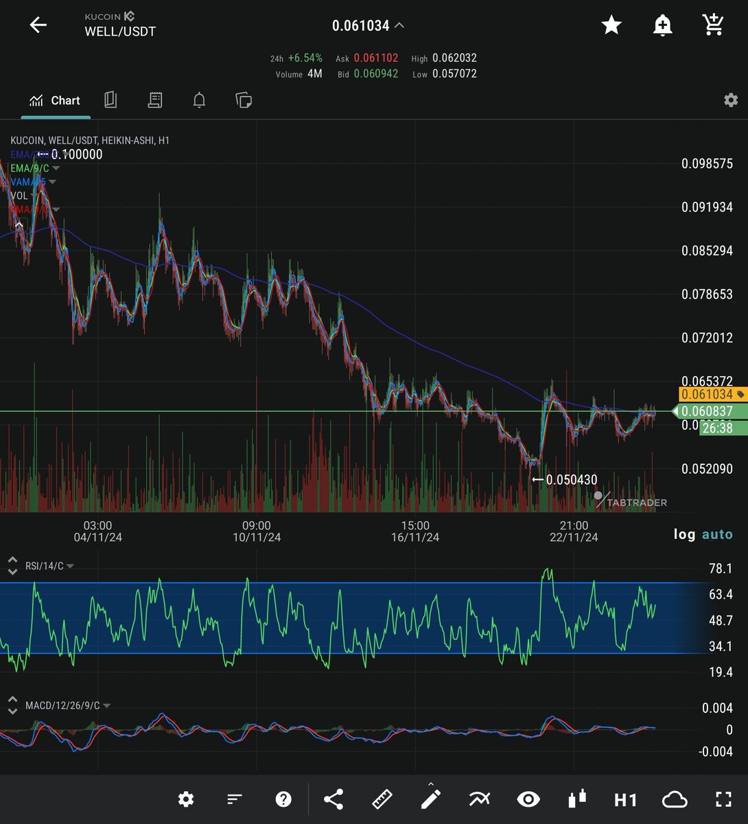Open chart settings gear at top right
748x824 pixels.
point(731,100)
